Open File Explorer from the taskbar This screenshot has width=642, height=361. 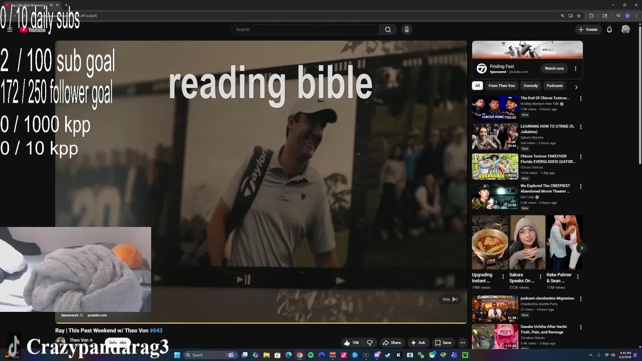[x=266, y=355]
